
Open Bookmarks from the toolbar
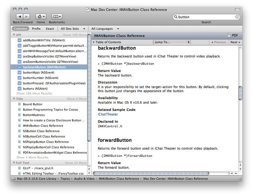coord(56,16)
